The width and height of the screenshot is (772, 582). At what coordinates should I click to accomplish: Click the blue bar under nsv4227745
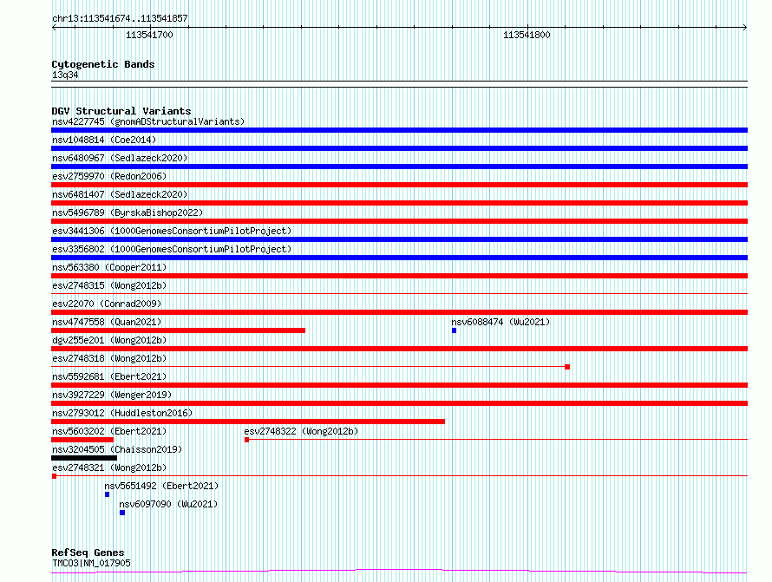(x=399, y=130)
